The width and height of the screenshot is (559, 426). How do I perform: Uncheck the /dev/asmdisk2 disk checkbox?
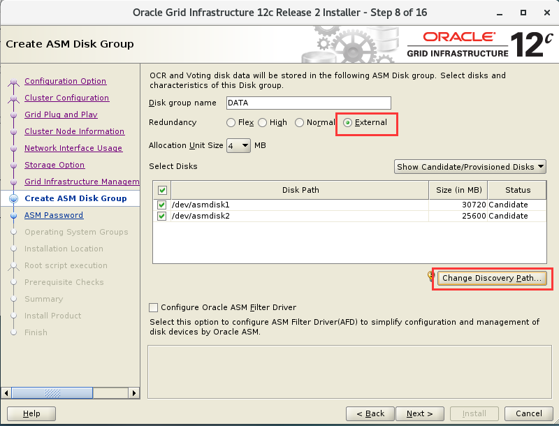click(162, 216)
